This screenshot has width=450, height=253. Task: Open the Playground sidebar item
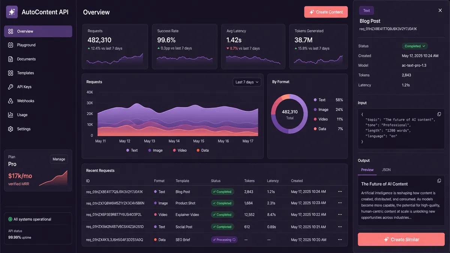pos(38,45)
